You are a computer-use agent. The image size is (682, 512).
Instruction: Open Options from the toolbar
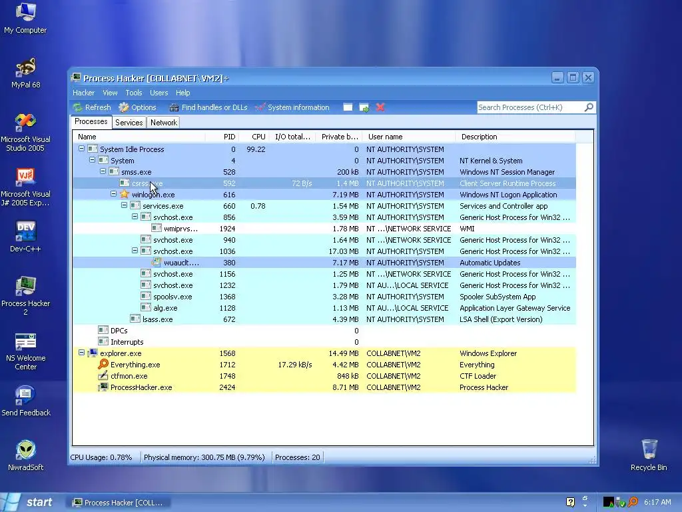pyautogui.click(x=137, y=107)
